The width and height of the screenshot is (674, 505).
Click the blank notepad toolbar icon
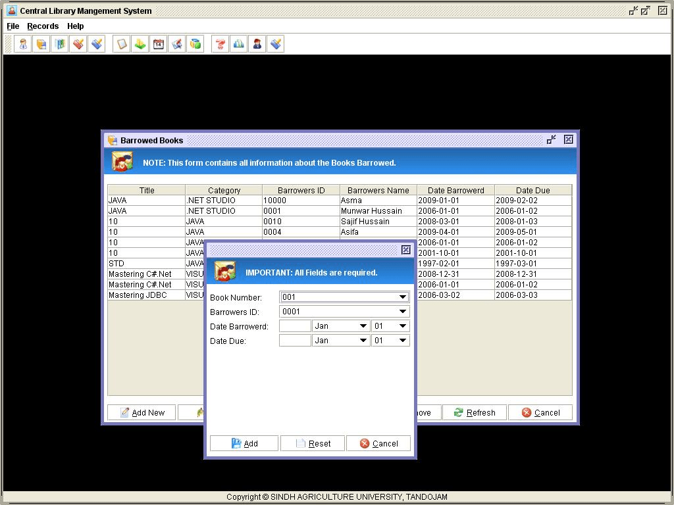[122, 44]
